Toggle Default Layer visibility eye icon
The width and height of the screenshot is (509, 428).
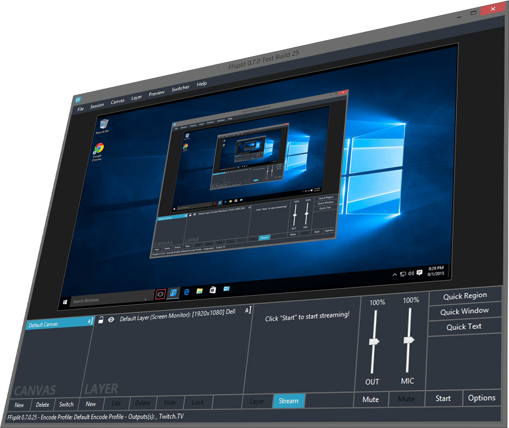point(111,319)
